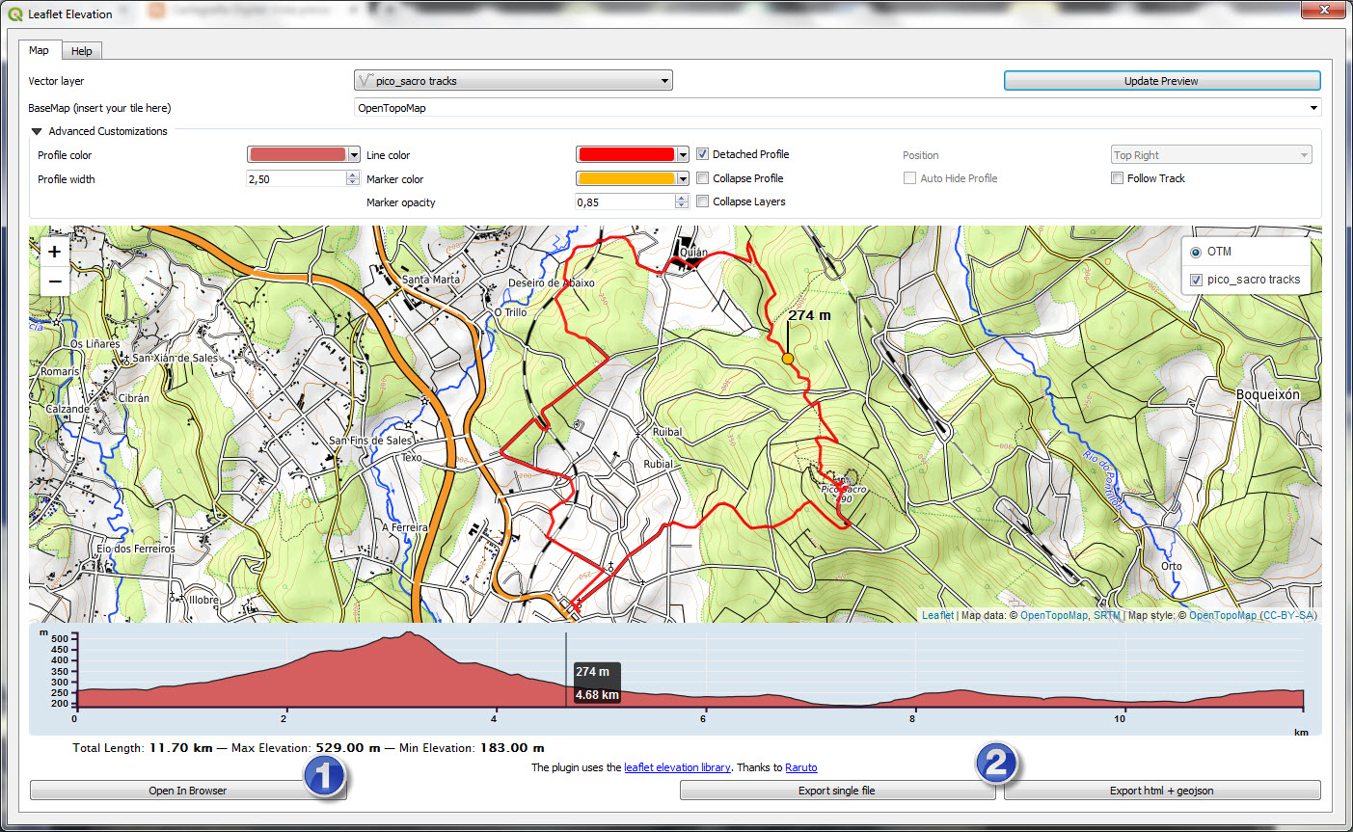Open the Raruto link
The width and height of the screenshot is (1353, 832).
[x=801, y=767]
